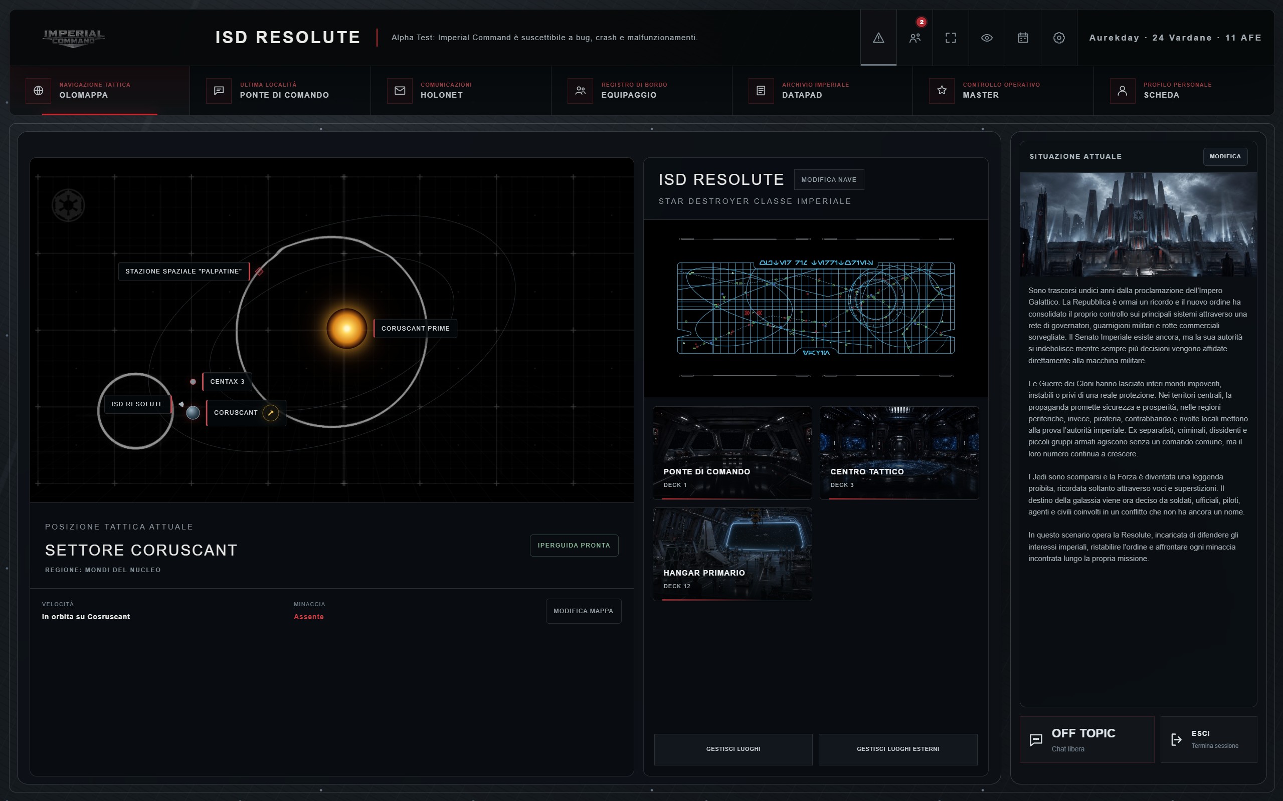Screen dimensions: 1283x801
Task: Click the yellow arrow icon beside Coruscant
Action: coord(270,413)
